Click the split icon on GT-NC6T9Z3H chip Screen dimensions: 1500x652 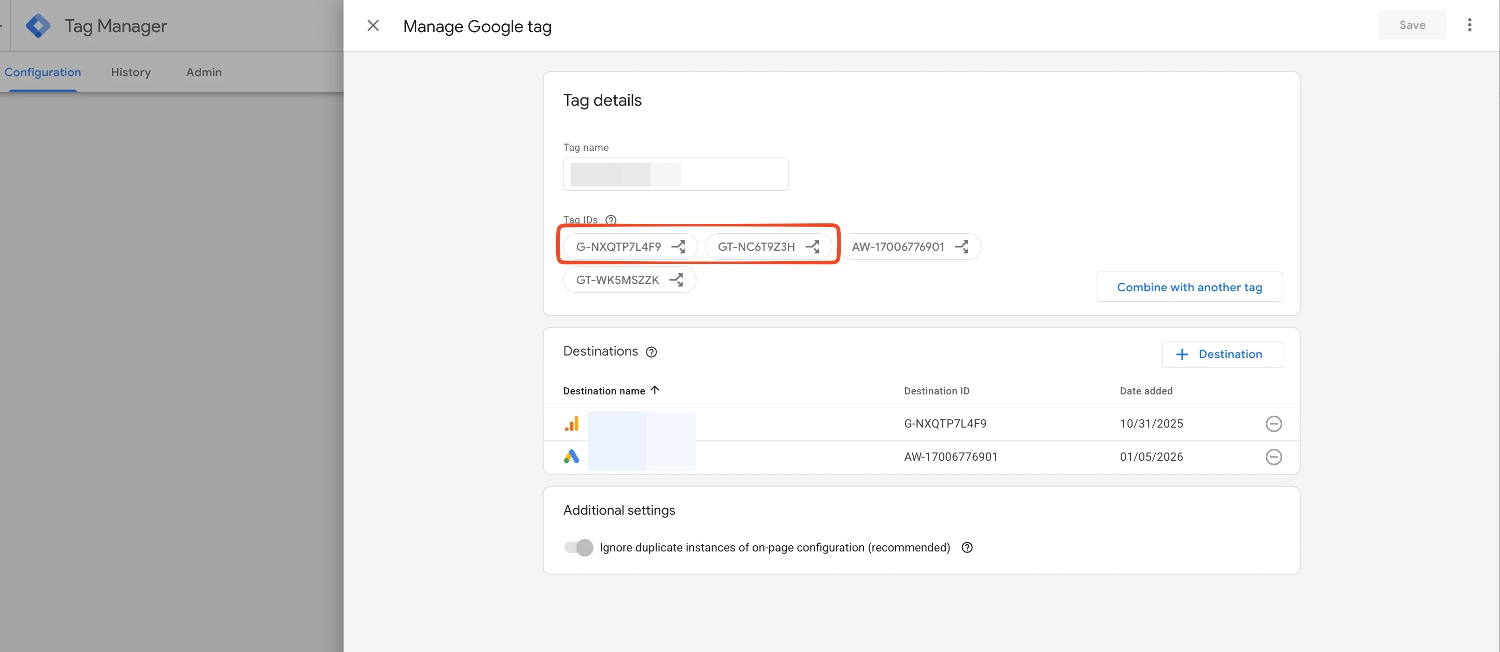813,247
